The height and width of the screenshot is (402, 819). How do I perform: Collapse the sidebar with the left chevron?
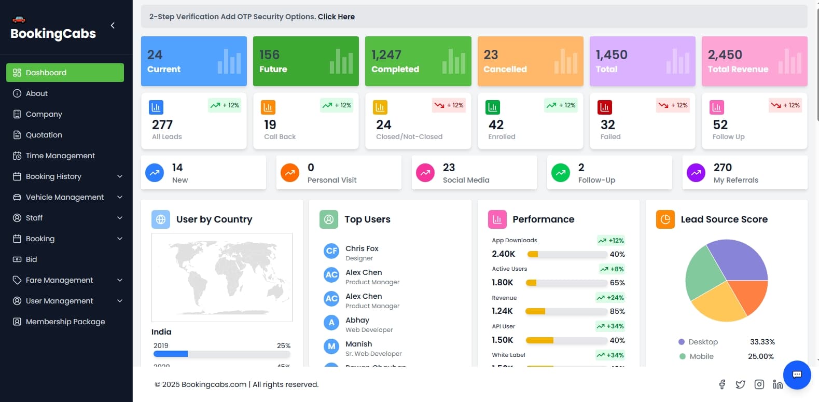pyautogui.click(x=113, y=25)
